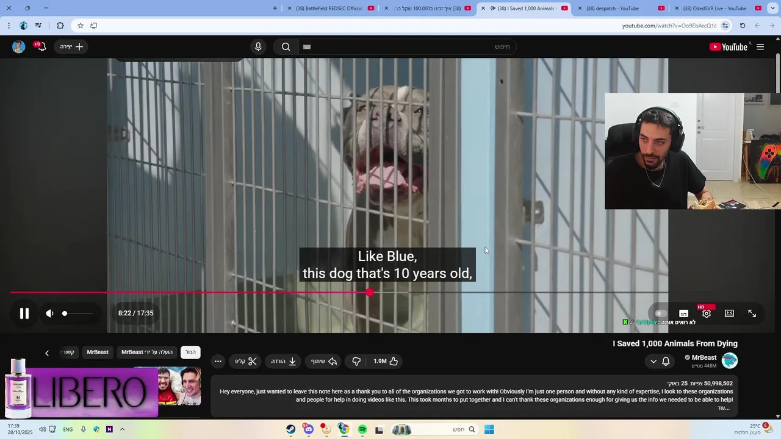Enter full screen mode

(752, 313)
